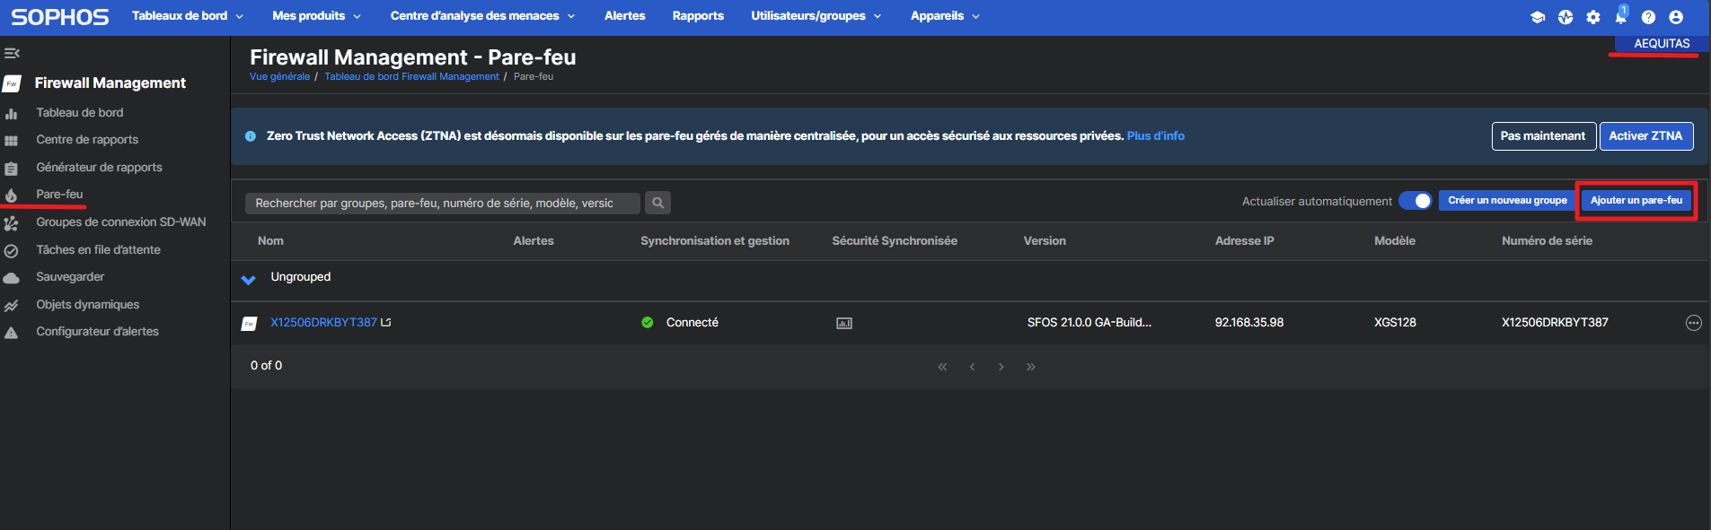Go to the previous page of results
The height and width of the screenshot is (530, 1711).
(x=972, y=367)
